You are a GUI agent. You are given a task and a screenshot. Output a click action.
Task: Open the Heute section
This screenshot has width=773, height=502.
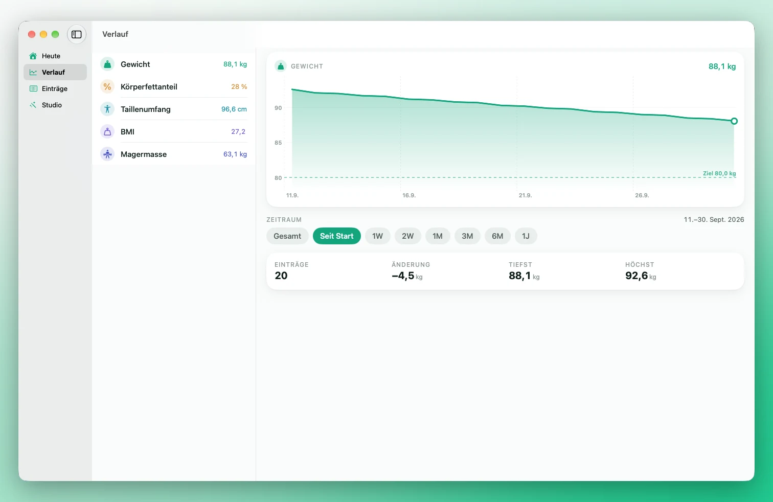coord(55,56)
